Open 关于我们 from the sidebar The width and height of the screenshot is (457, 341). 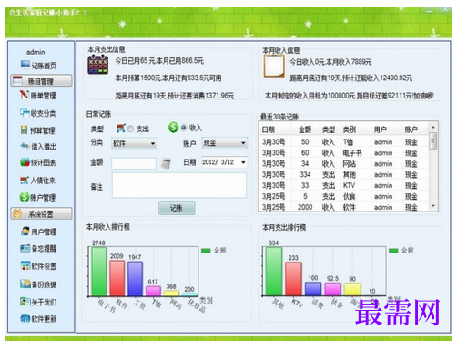tap(38, 302)
